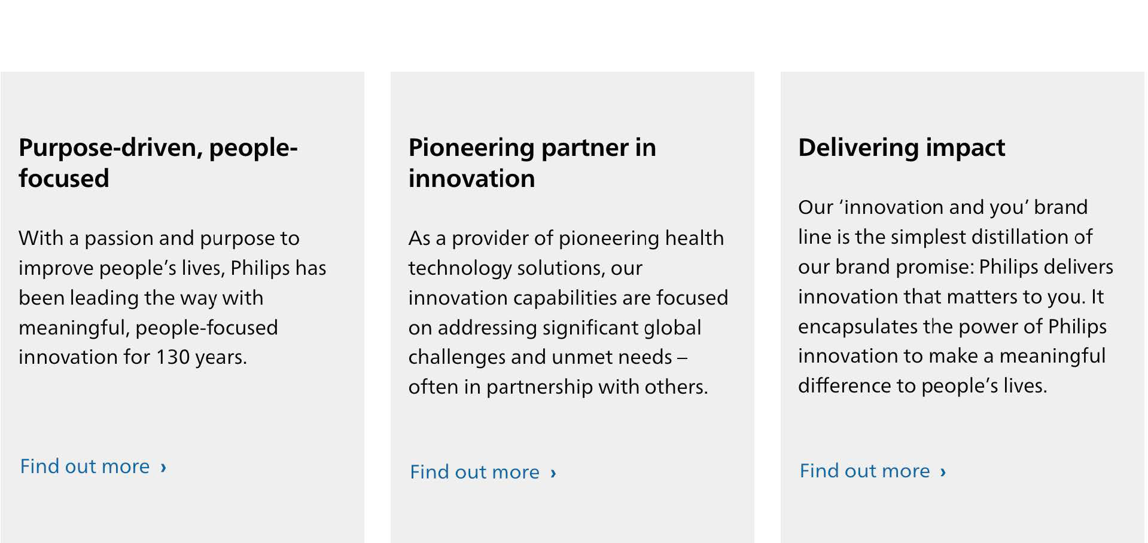Click the words health technology solutions

(566, 253)
